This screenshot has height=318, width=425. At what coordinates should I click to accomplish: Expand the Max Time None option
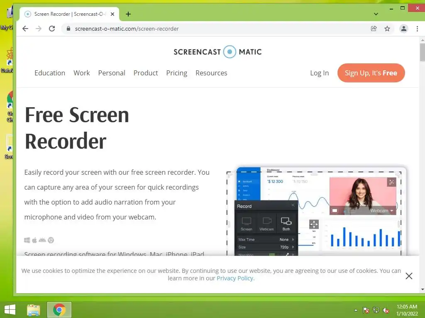click(x=266, y=240)
